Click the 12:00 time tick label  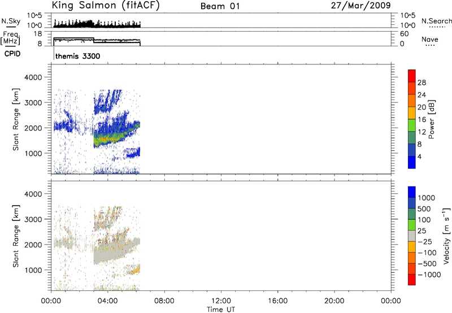tap(221, 301)
